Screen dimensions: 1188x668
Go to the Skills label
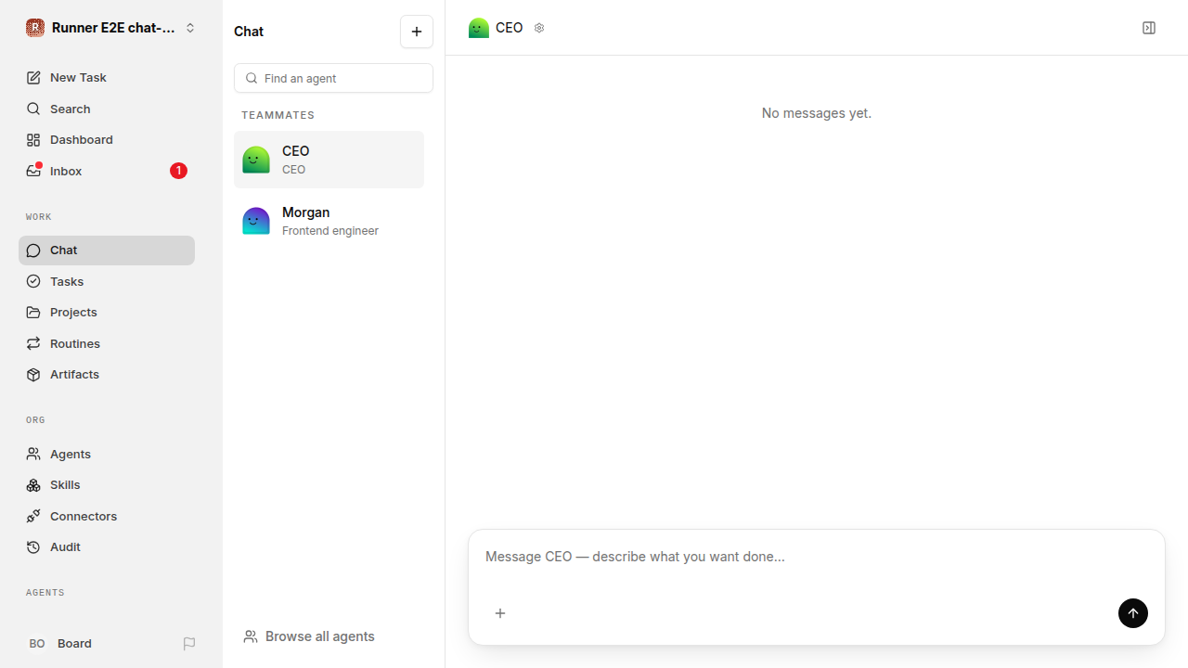65,485
